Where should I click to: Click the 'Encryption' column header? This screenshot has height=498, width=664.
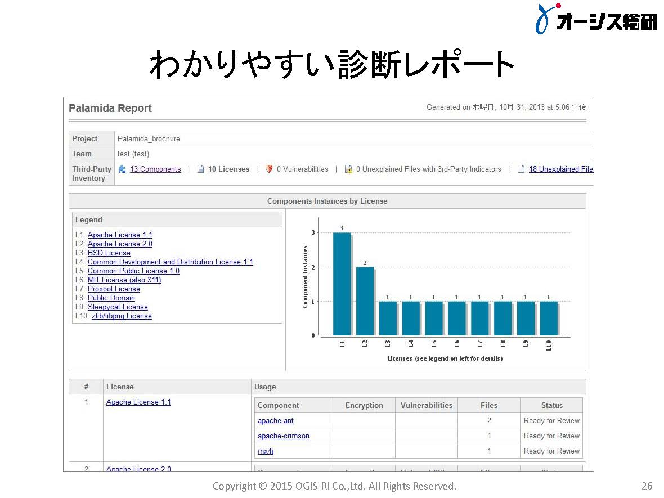[x=364, y=405]
